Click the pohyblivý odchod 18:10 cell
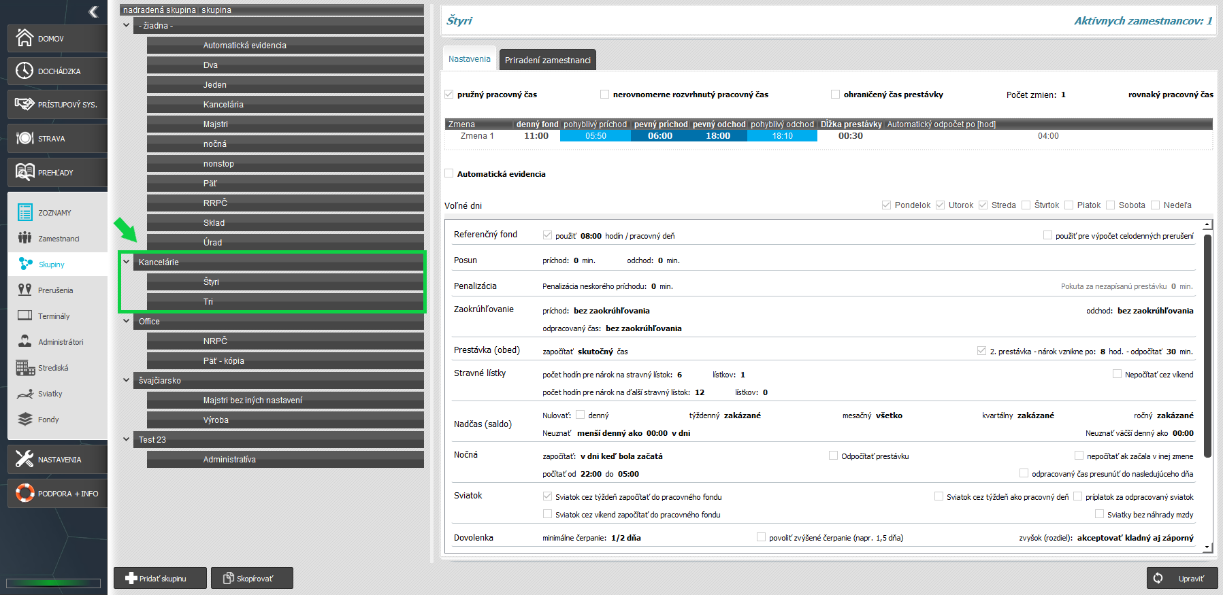Image resolution: width=1223 pixels, height=595 pixels. tap(783, 136)
